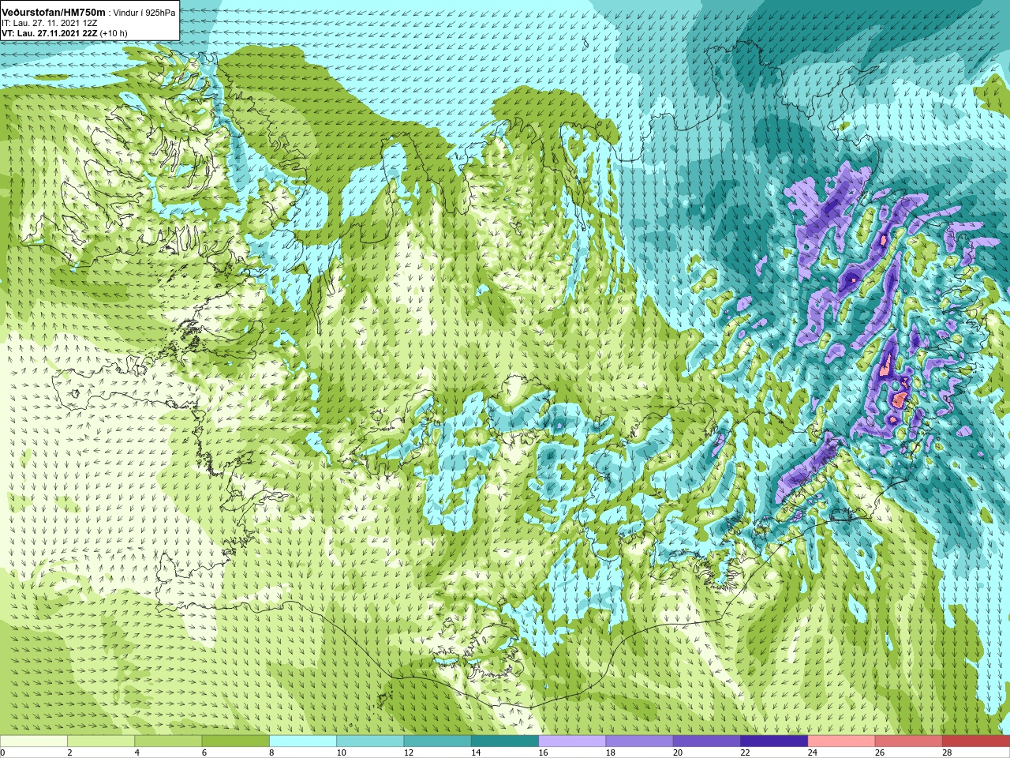1010x758 pixels.
Task: Click the 0–2 pale yellow legend swatch
Action: [33, 741]
